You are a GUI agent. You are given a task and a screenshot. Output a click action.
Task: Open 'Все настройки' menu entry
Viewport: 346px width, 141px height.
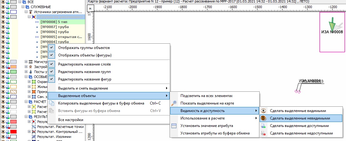point(71,120)
